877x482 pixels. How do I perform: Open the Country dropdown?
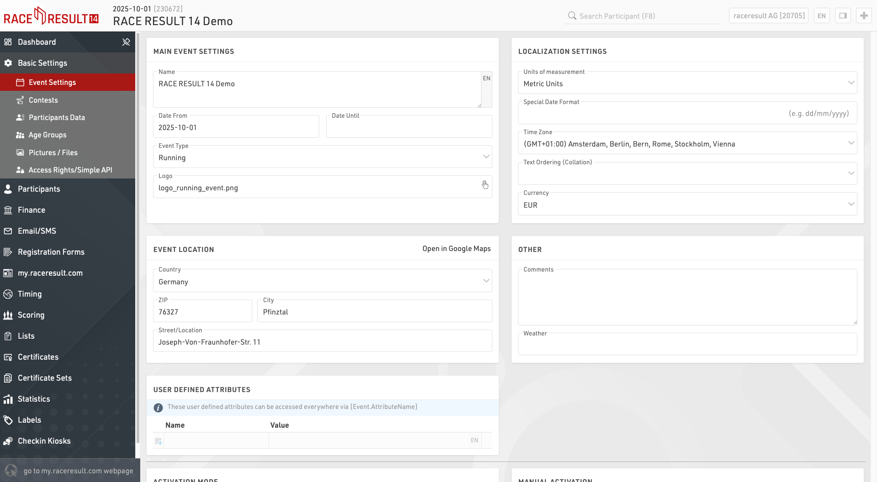[322, 280]
